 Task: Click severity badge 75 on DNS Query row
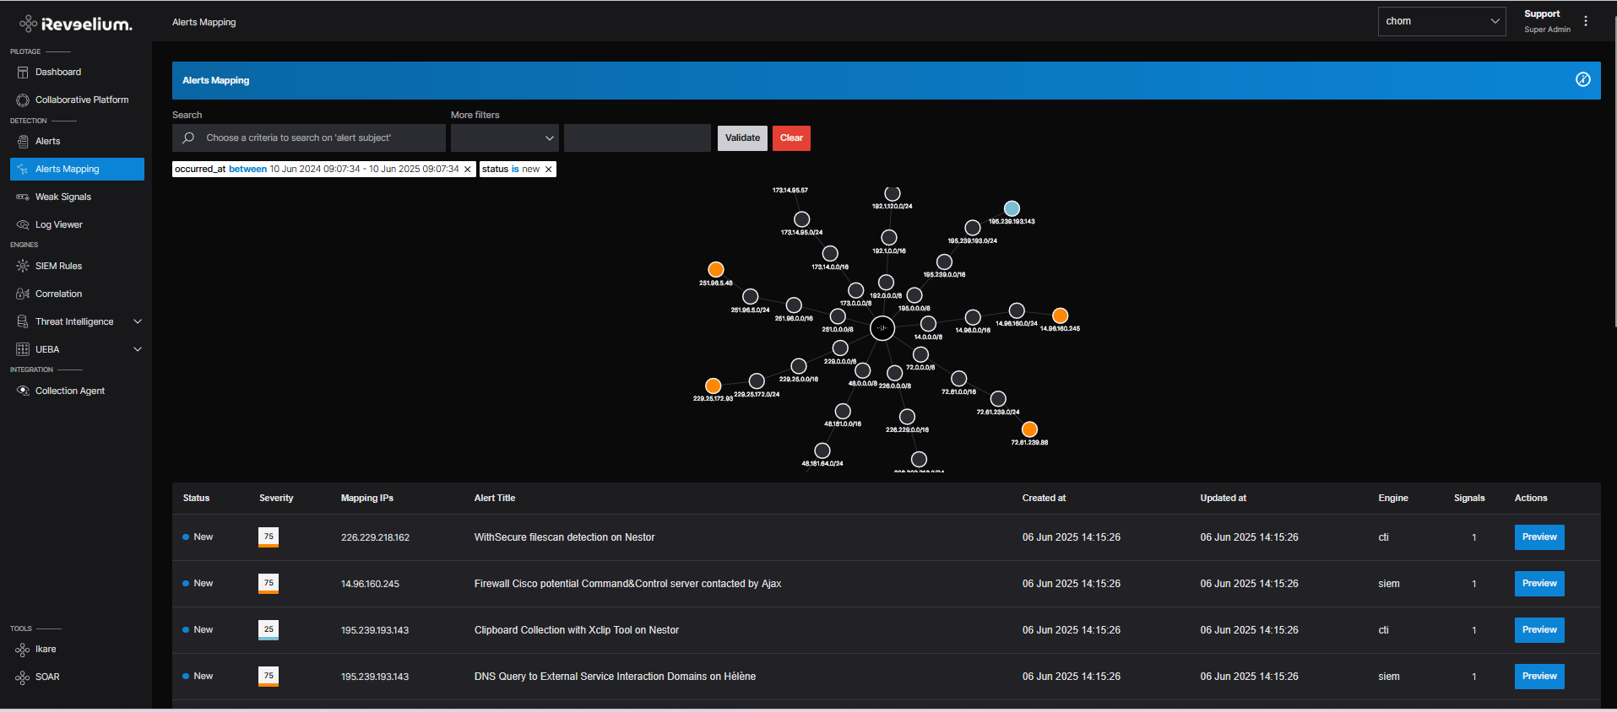(x=269, y=677)
